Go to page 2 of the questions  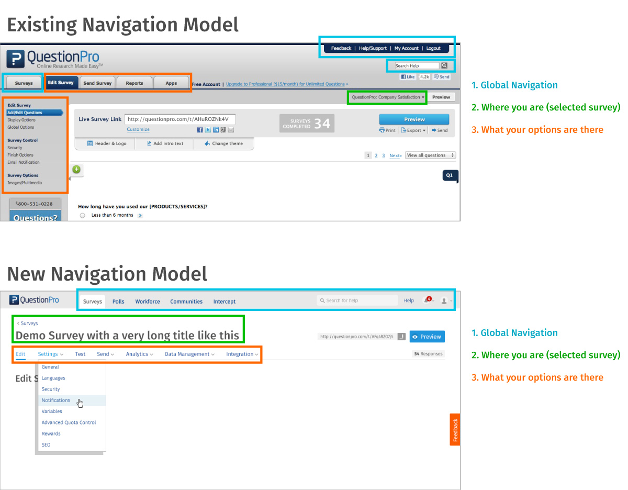pyautogui.click(x=376, y=155)
